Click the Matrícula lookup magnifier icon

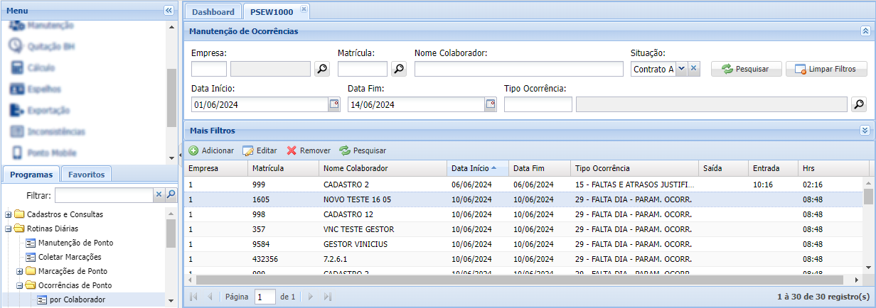(399, 69)
